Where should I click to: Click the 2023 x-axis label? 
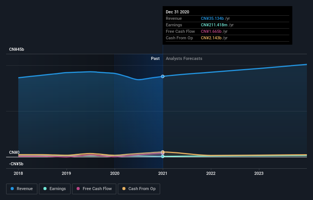(x=259, y=173)
